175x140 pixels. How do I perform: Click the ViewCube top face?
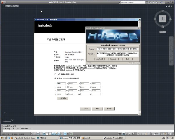[163, 19]
